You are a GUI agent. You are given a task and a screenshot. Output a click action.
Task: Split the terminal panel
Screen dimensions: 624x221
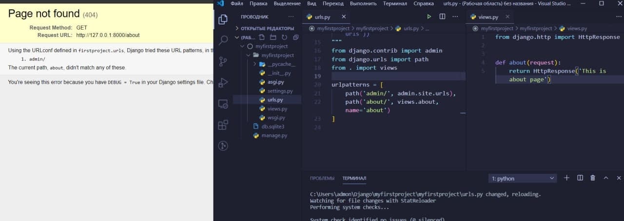point(580,178)
